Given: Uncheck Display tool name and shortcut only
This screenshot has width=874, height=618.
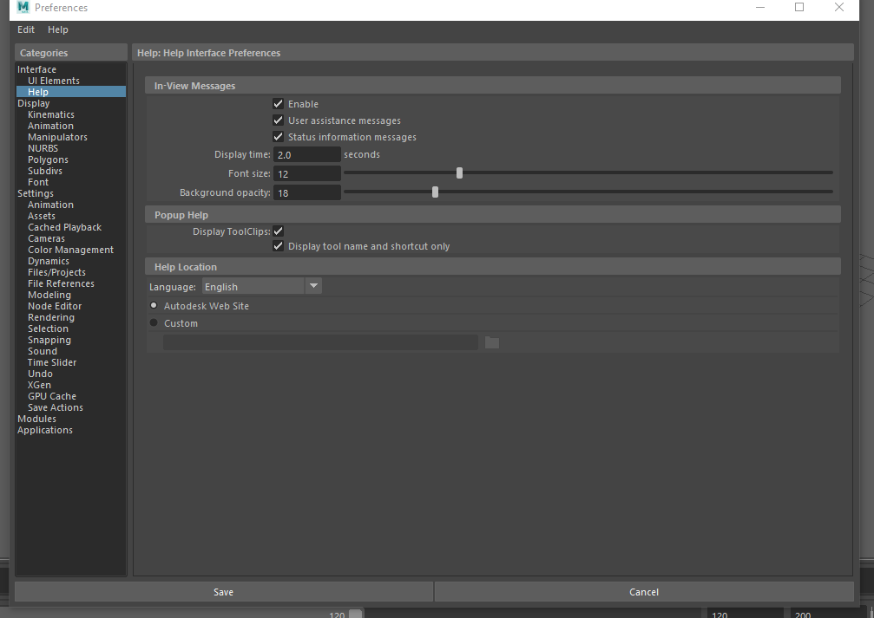Looking at the screenshot, I should pos(278,246).
